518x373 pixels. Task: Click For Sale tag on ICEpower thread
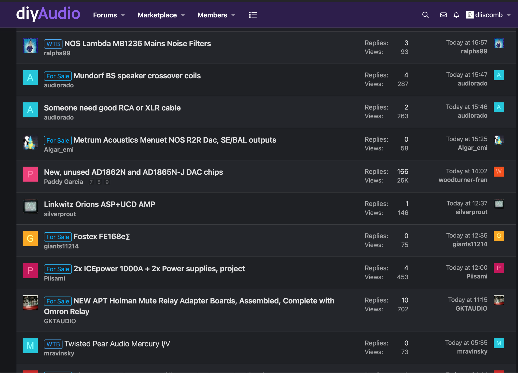(x=58, y=269)
